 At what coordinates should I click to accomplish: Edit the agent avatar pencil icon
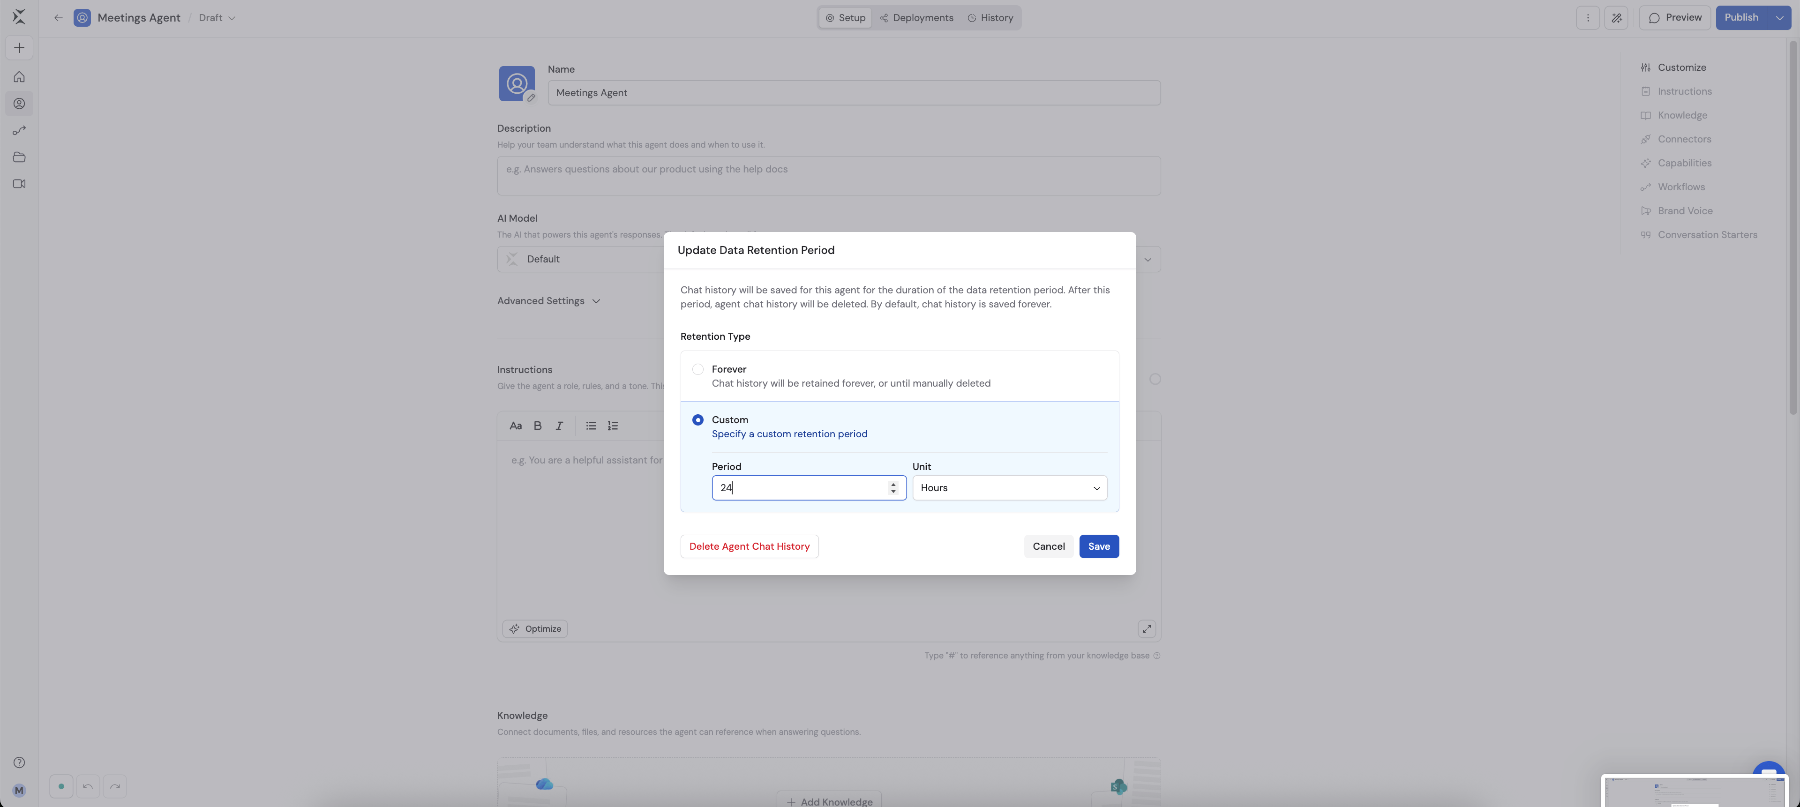pyautogui.click(x=531, y=98)
